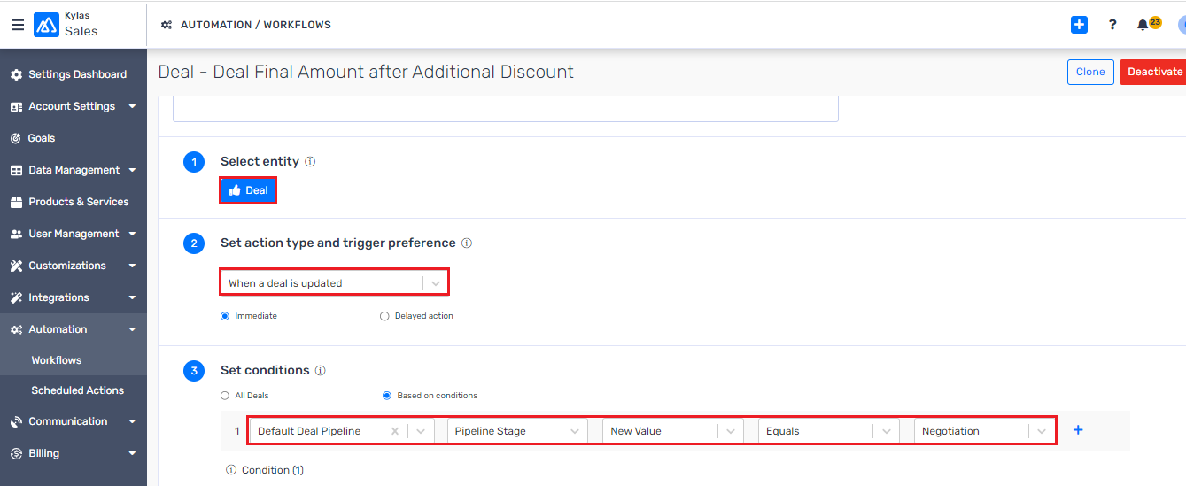Open the help question mark icon
Image resolution: width=1186 pixels, height=486 pixels.
[x=1112, y=25]
